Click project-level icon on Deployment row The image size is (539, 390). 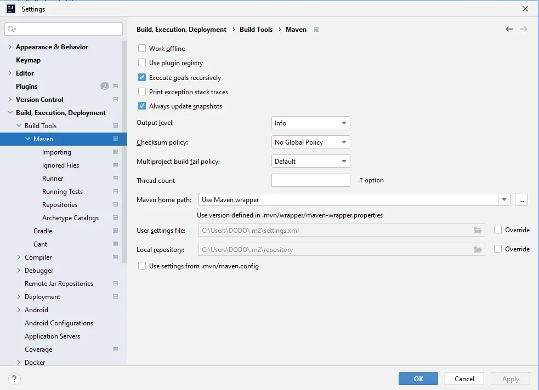tap(116, 296)
